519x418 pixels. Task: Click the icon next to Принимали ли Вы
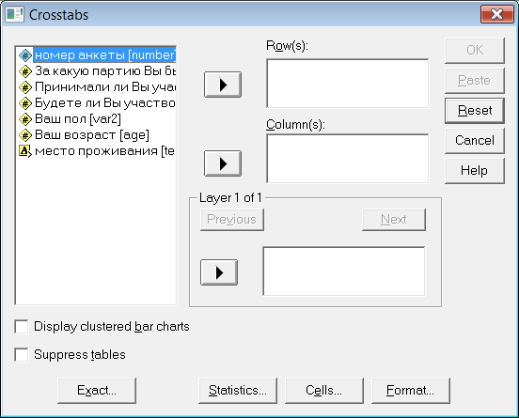click(x=25, y=87)
